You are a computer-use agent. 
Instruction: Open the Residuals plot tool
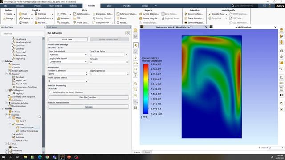pyautogui.click(x=63, y=23)
